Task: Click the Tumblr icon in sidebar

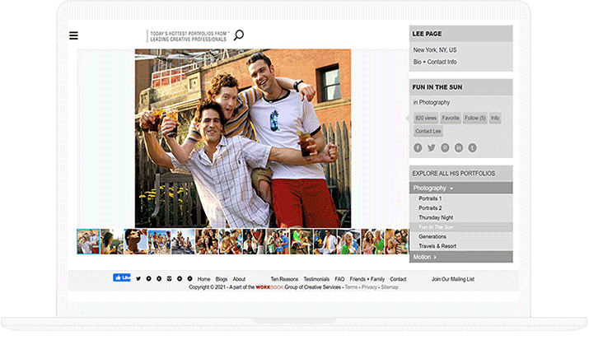Action: pyautogui.click(x=472, y=147)
